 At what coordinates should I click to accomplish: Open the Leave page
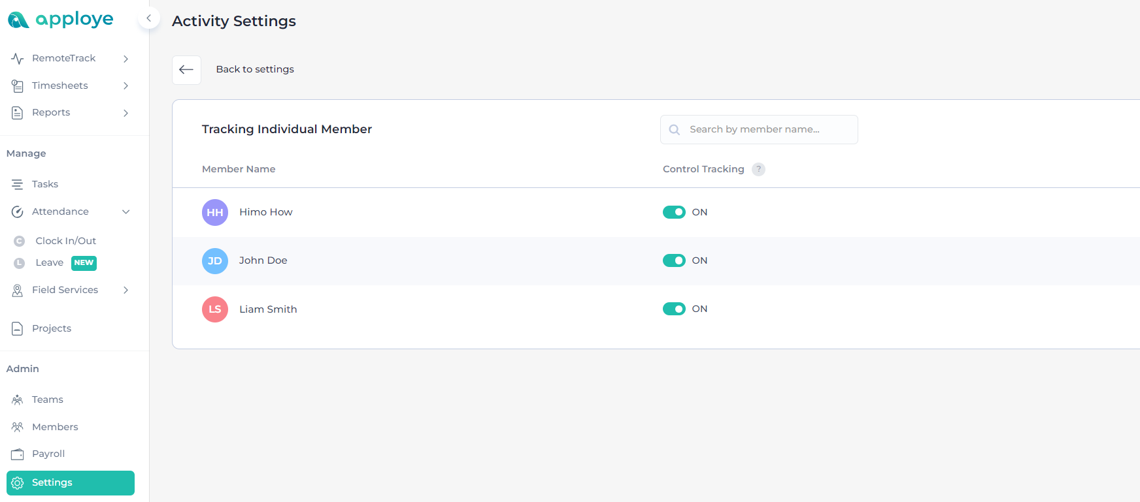[x=50, y=263]
